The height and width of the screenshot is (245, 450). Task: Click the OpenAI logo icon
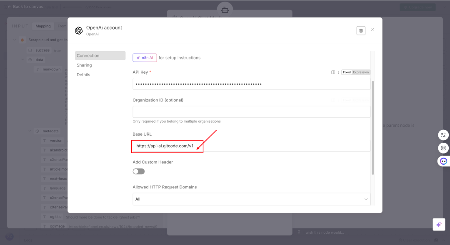pos(79,30)
